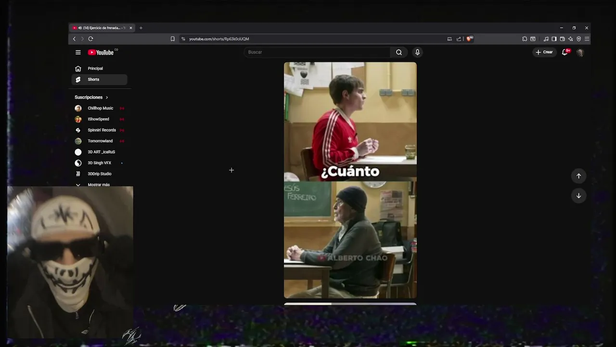Screen dimensions: 616x347
Task: Select the Ejercicio de frenada browser tab
Action: [x=103, y=28]
